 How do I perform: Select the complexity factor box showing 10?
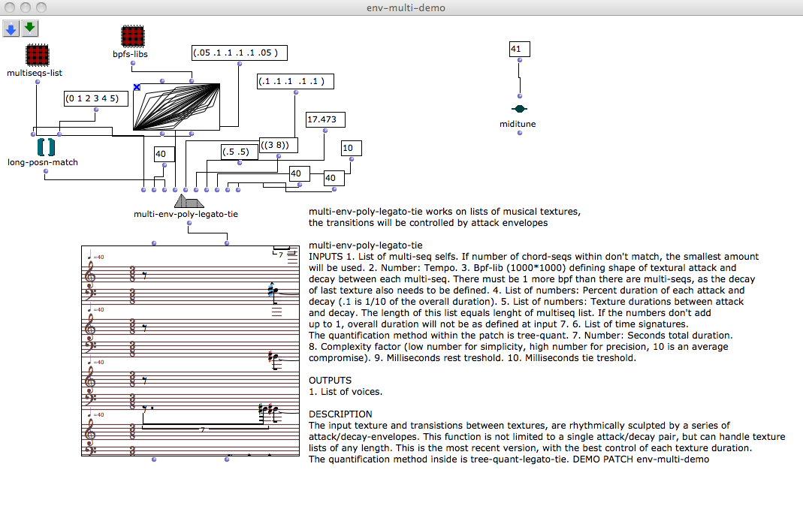[347, 149]
